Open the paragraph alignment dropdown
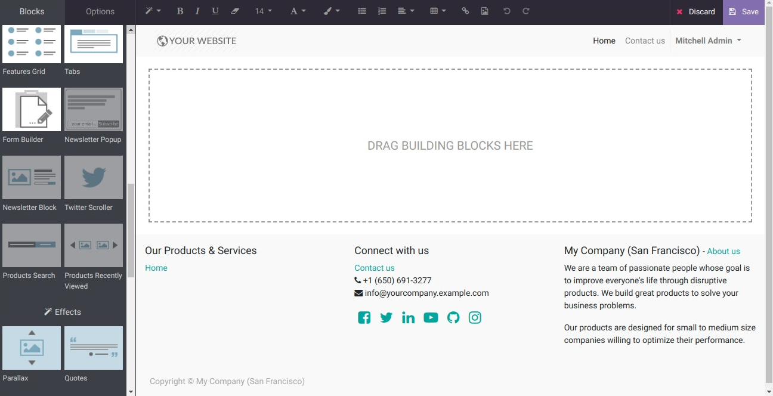The width and height of the screenshot is (773, 396). click(406, 11)
